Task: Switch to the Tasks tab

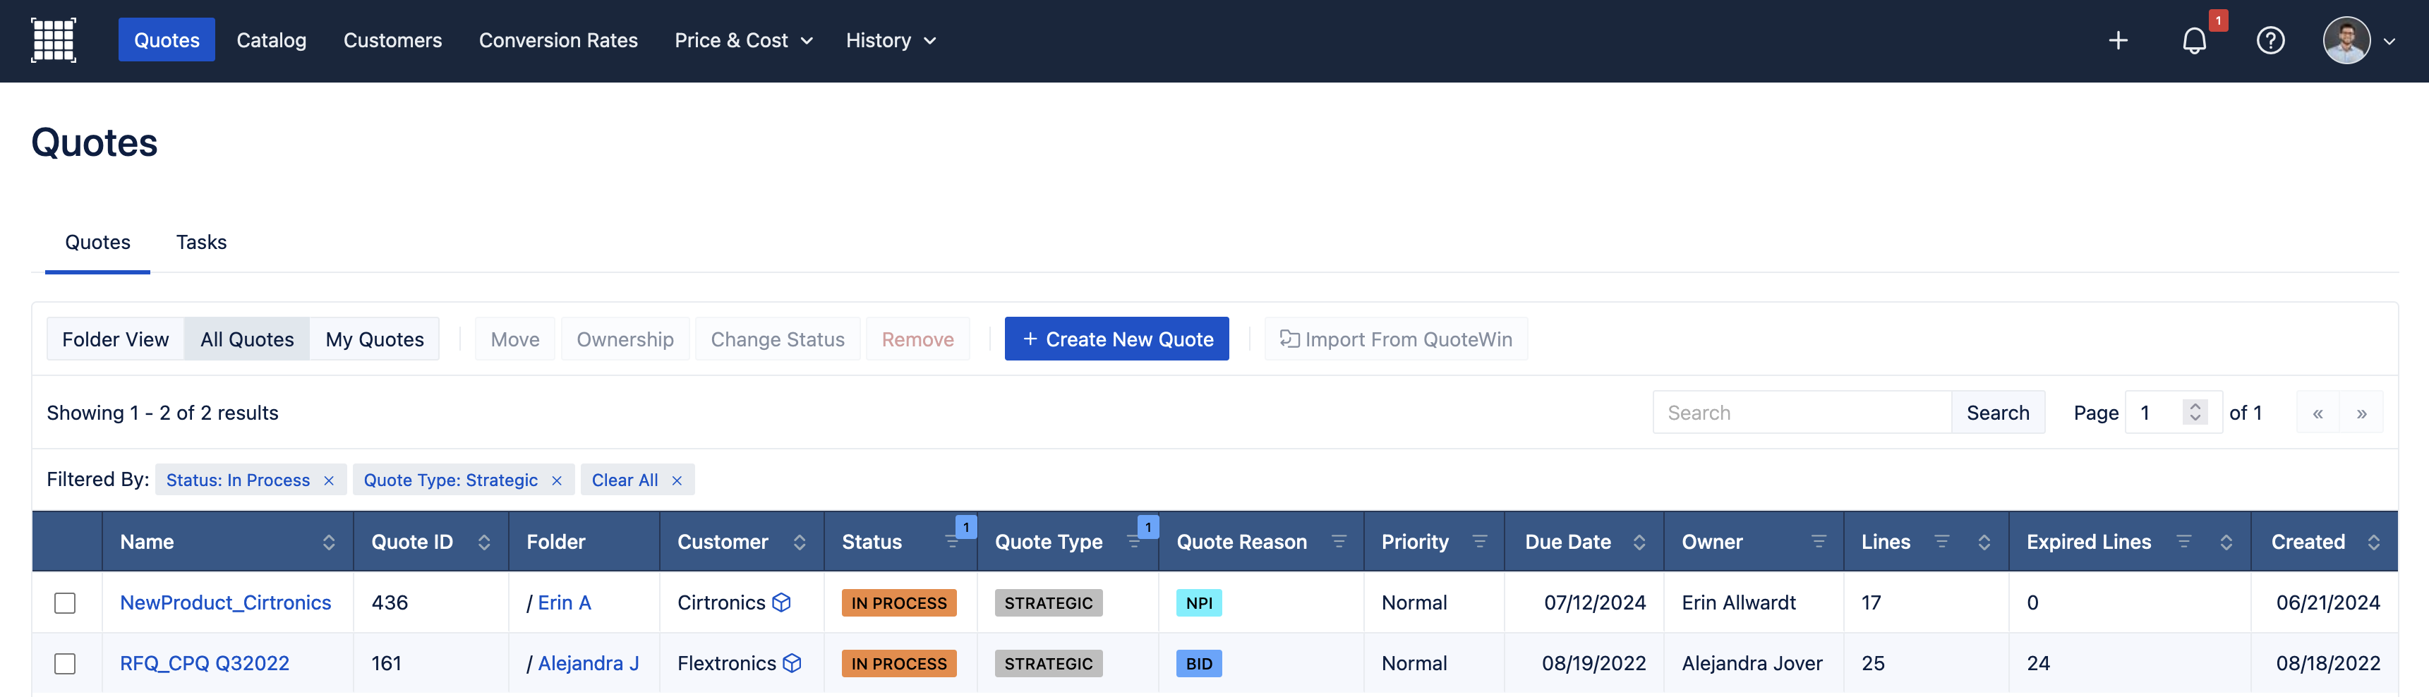Action: point(201,243)
